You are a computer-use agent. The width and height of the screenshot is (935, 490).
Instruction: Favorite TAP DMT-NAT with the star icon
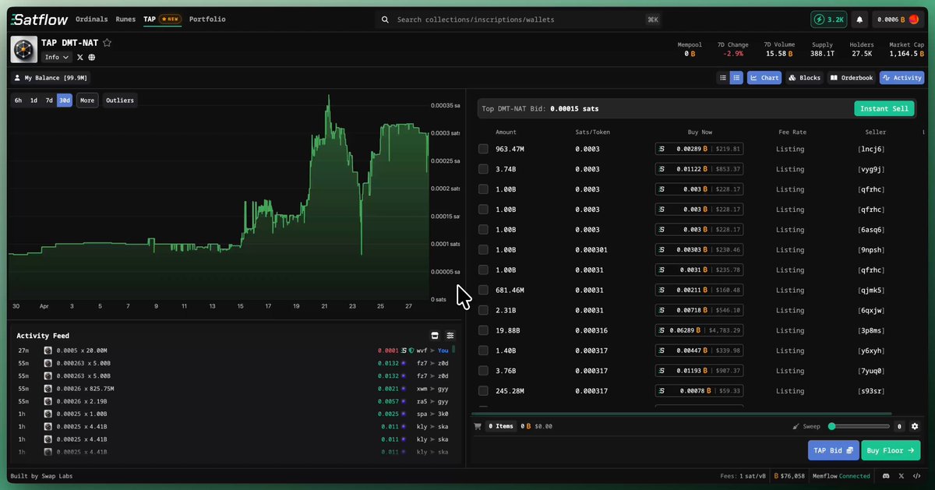point(108,43)
